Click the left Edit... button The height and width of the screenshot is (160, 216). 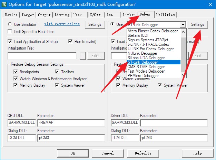pos(96,56)
